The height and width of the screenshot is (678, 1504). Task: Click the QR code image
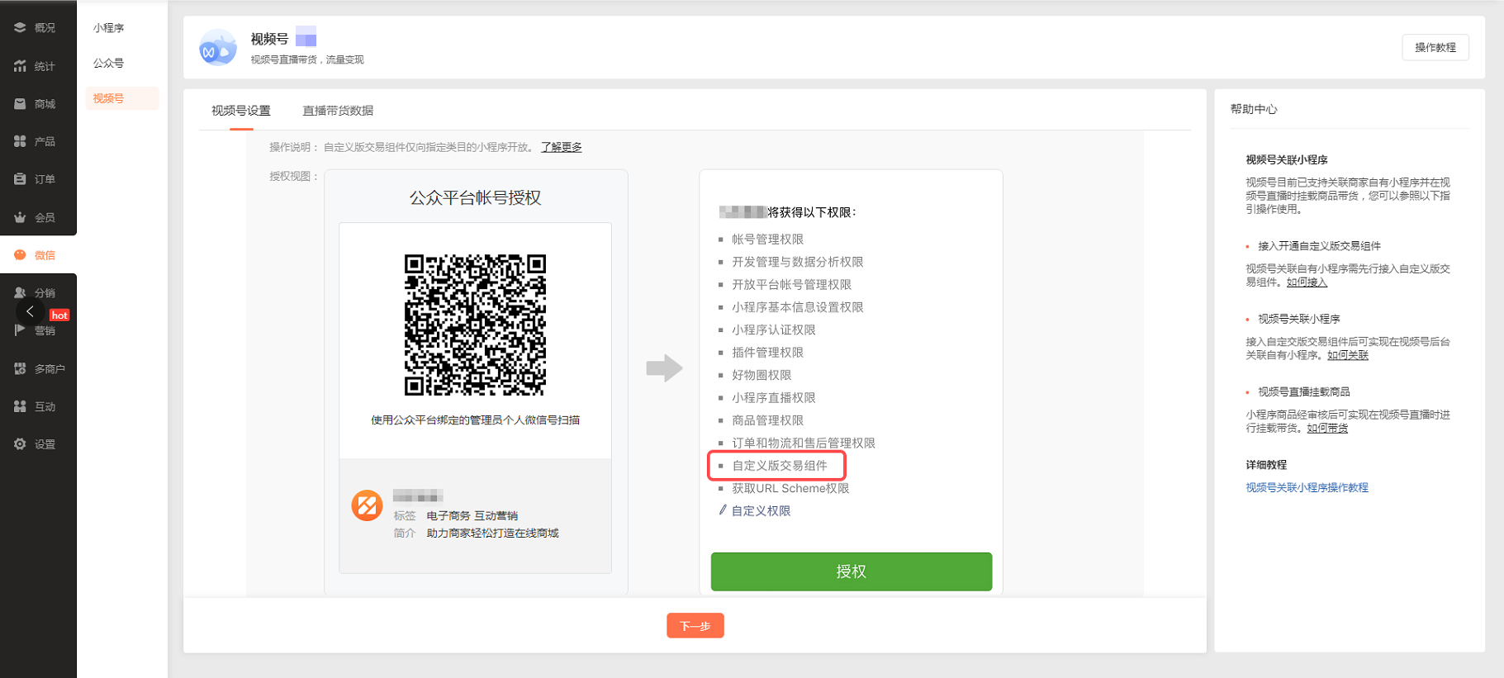(x=475, y=325)
